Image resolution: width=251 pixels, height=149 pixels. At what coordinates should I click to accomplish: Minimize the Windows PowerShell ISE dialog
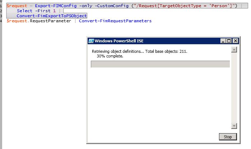point(223,41)
